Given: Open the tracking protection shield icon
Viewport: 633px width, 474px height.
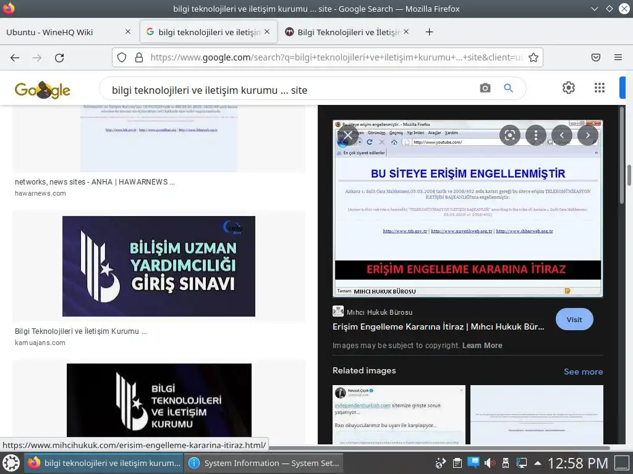Looking at the screenshot, I should (122, 57).
